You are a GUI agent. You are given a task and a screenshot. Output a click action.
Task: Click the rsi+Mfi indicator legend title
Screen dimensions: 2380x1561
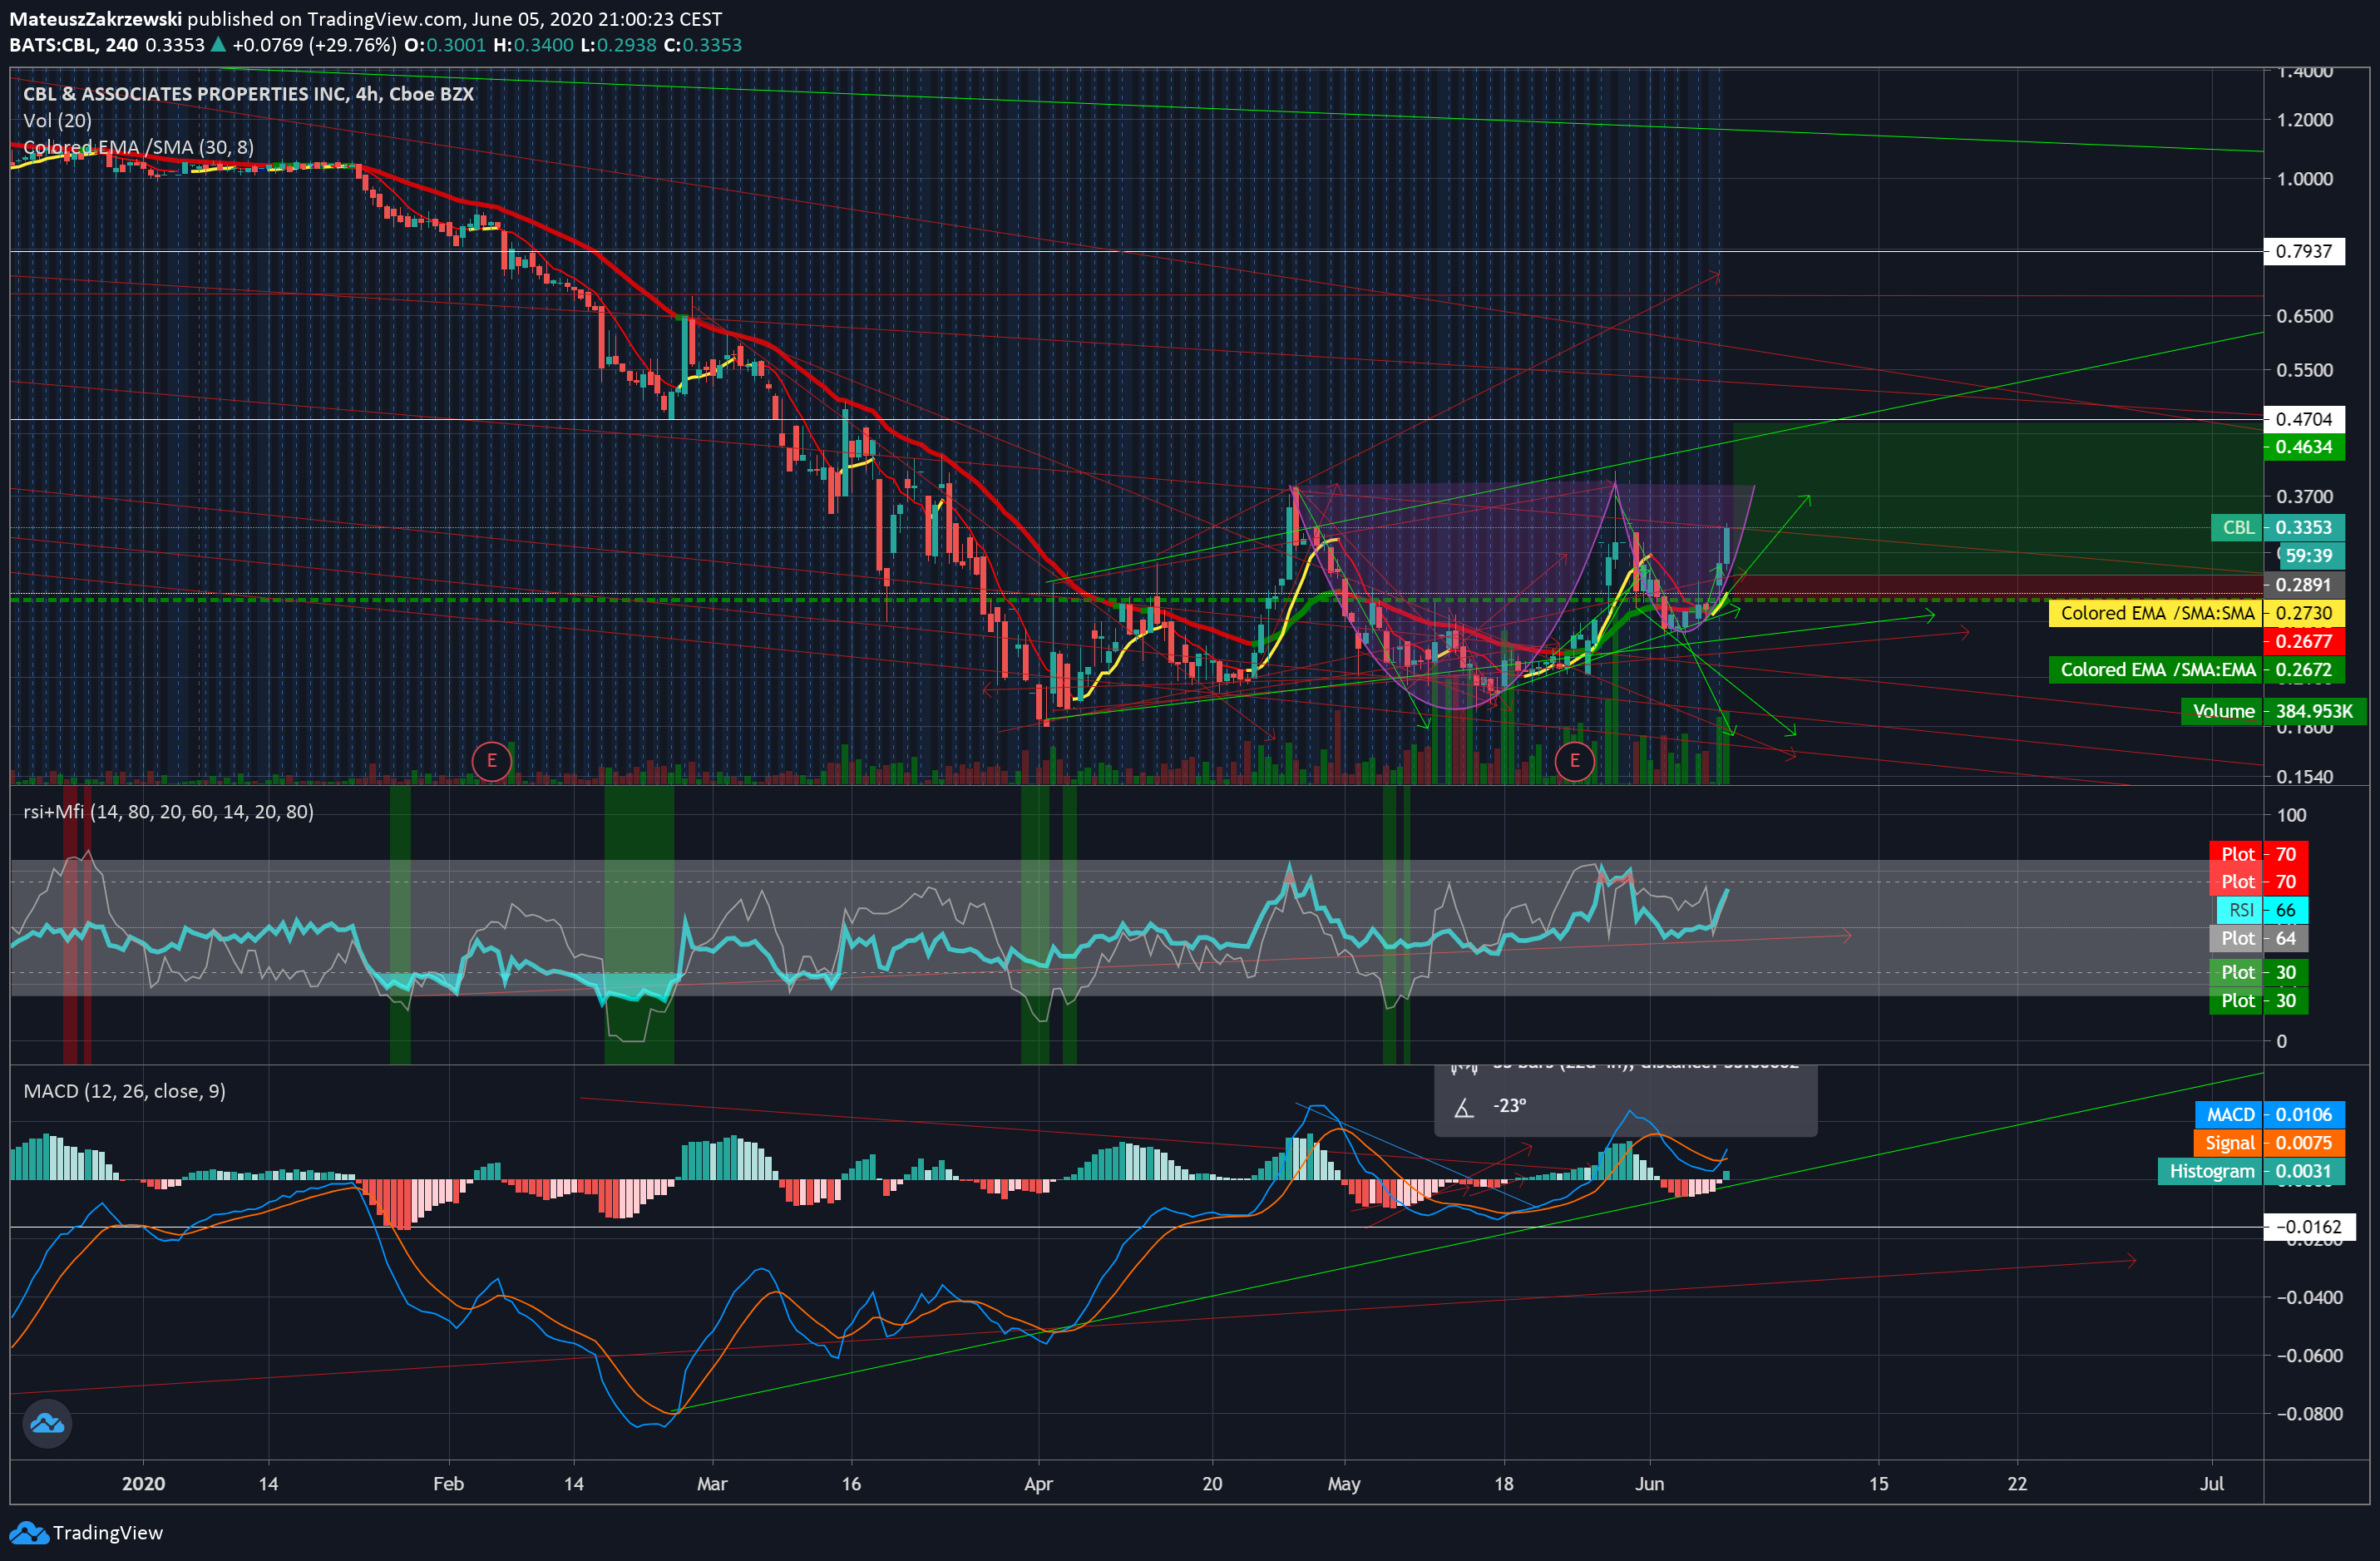pyautogui.click(x=168, y=811)
